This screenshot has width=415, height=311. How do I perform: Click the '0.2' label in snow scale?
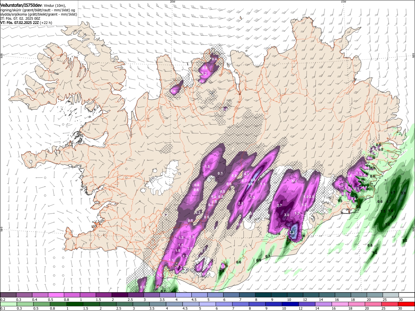coord(3,300)
